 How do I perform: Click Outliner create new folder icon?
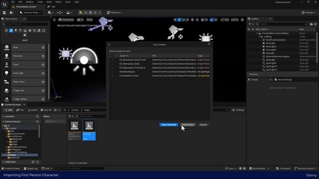[311, 24]
